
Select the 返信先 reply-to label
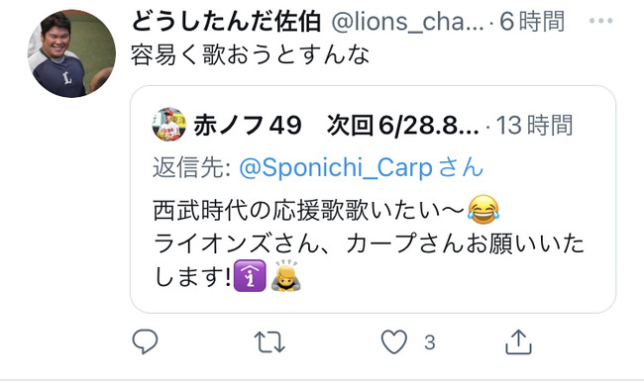pos(192,167)
